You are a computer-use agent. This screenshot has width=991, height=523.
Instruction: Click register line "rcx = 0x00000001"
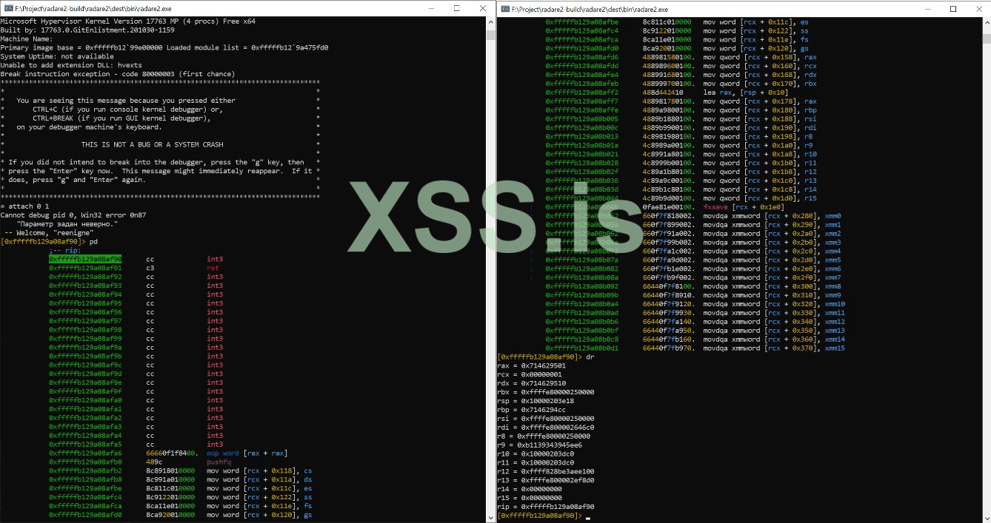(x=530, y=374)
